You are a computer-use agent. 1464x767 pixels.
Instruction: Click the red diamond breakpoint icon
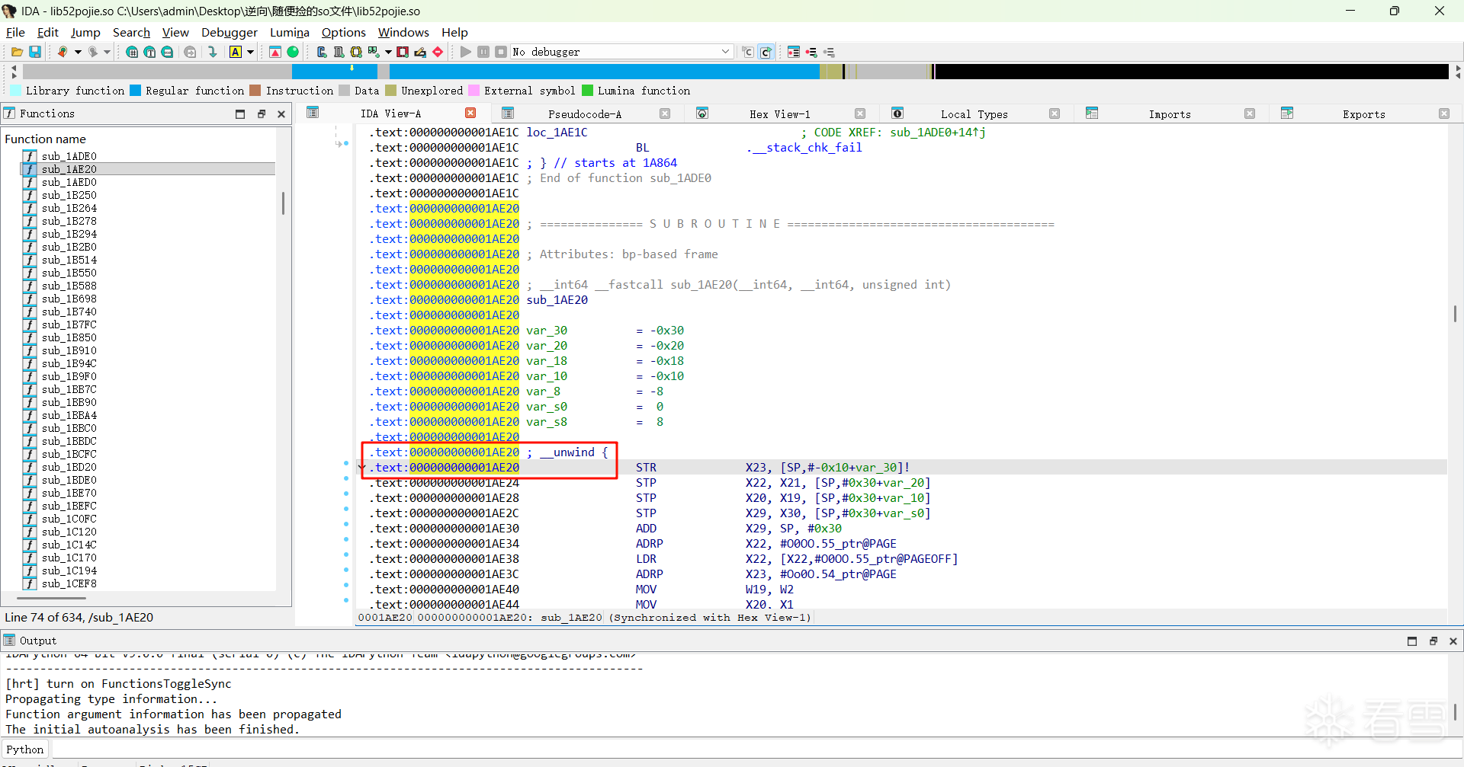click(438, 52)
